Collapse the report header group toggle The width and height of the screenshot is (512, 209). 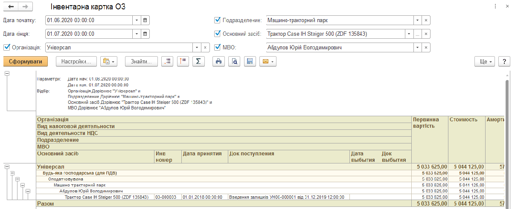6,74
